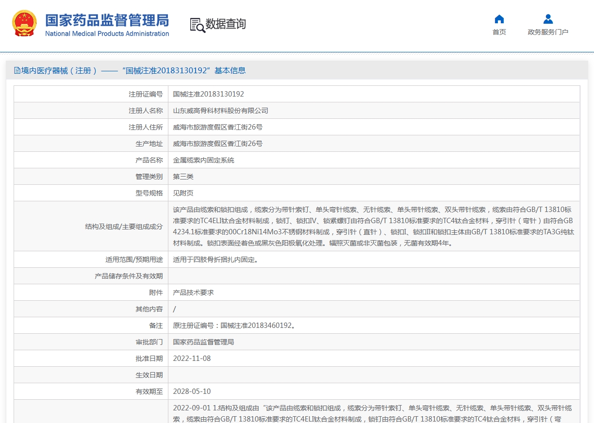594x423 pixels.
Task: Click the 审批部门 label
Action: pos(149,342)
